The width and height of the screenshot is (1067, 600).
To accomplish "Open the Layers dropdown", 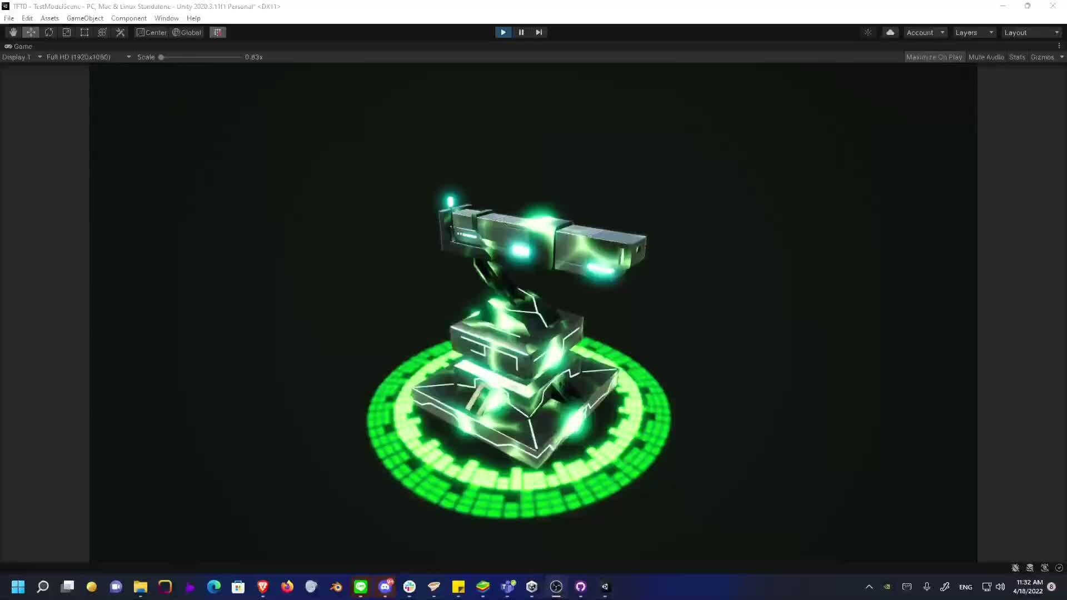I will (x=974, y=32).
